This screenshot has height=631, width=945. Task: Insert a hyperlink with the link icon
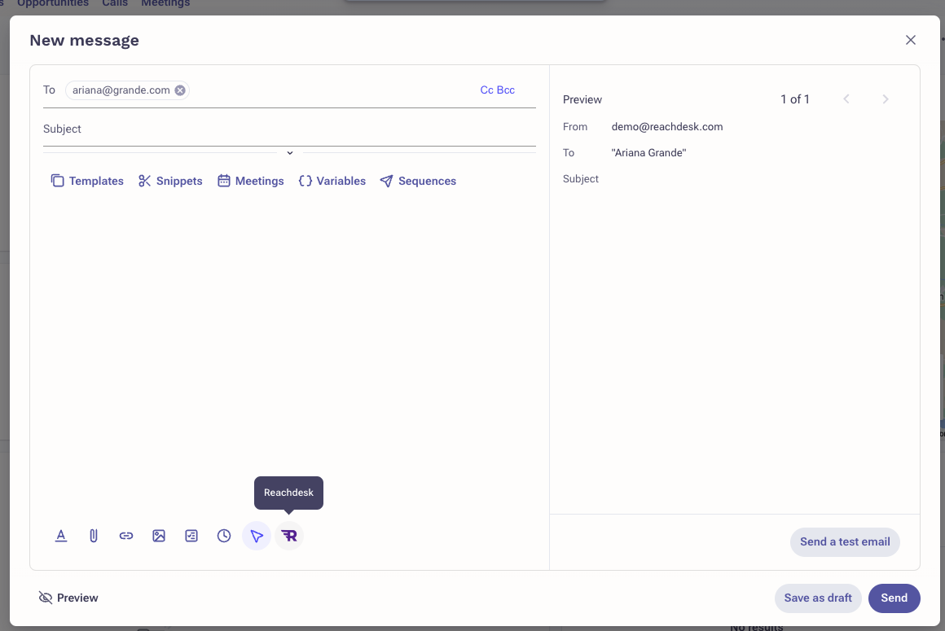126,536
